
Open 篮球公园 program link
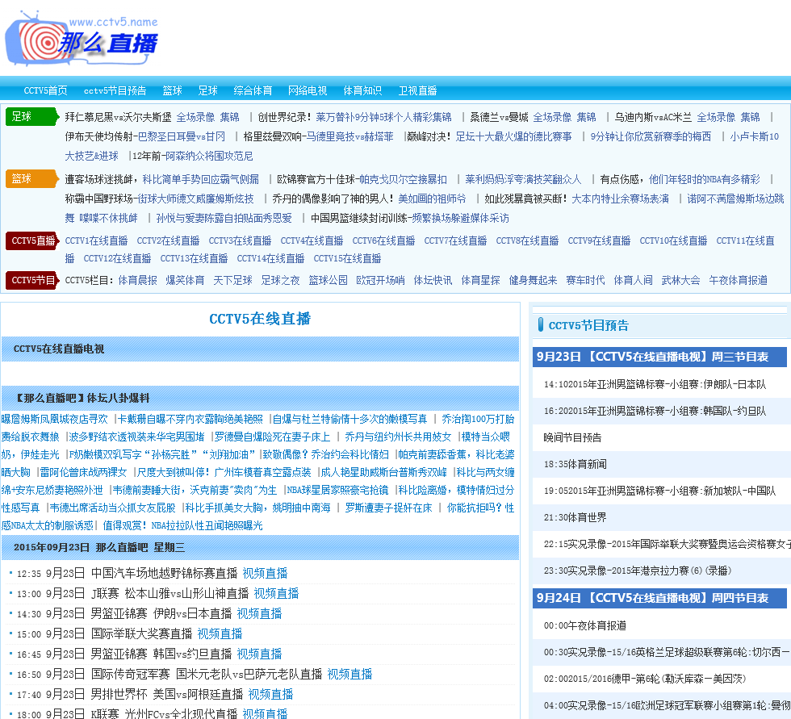tap(328, 280)
